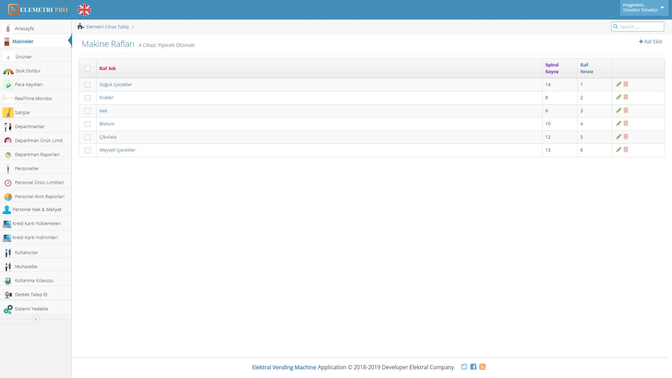The width and height of the screenshot is (672, 378).
Task: Delete the Kraker shelf with trash icon
Action: pyautogui.click(x=626, y=97)
